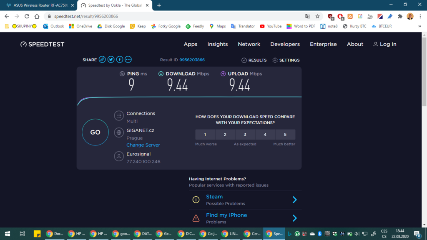Open the Network menu item
Viewport: 427px width, 240px height.
point(249,44)
